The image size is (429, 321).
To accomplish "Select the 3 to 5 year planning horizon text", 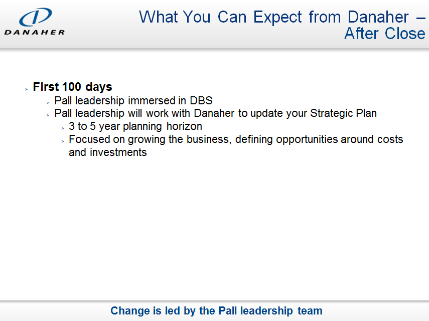I will [135, 126].
